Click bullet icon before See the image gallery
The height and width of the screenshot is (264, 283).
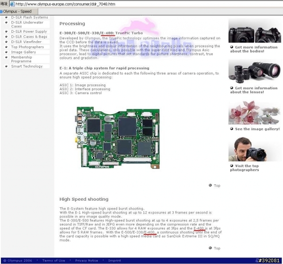coord(232,129)
